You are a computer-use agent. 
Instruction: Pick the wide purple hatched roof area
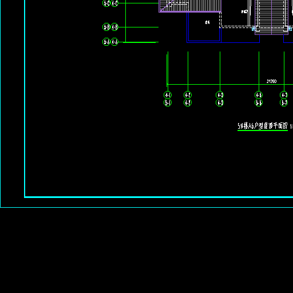coord(190,6)
